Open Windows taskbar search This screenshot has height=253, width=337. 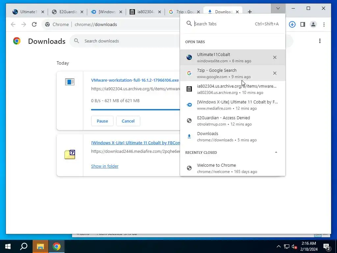24,246
